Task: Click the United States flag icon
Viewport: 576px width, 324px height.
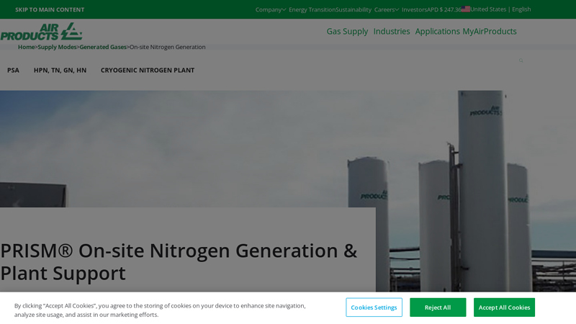Action: (465, 9)
